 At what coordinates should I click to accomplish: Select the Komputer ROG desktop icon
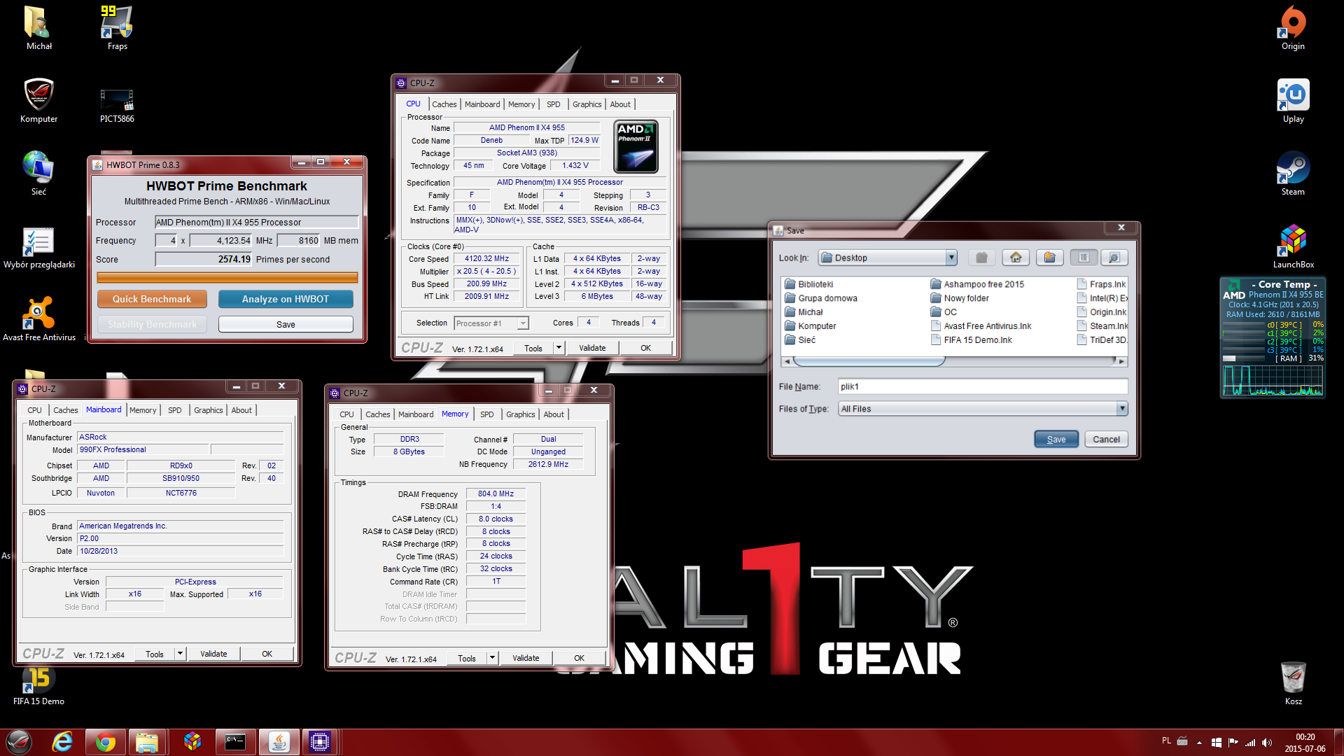tap(39, 101)
